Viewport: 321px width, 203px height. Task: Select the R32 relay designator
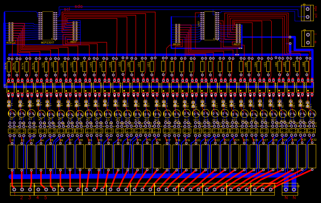coord(314,140)
